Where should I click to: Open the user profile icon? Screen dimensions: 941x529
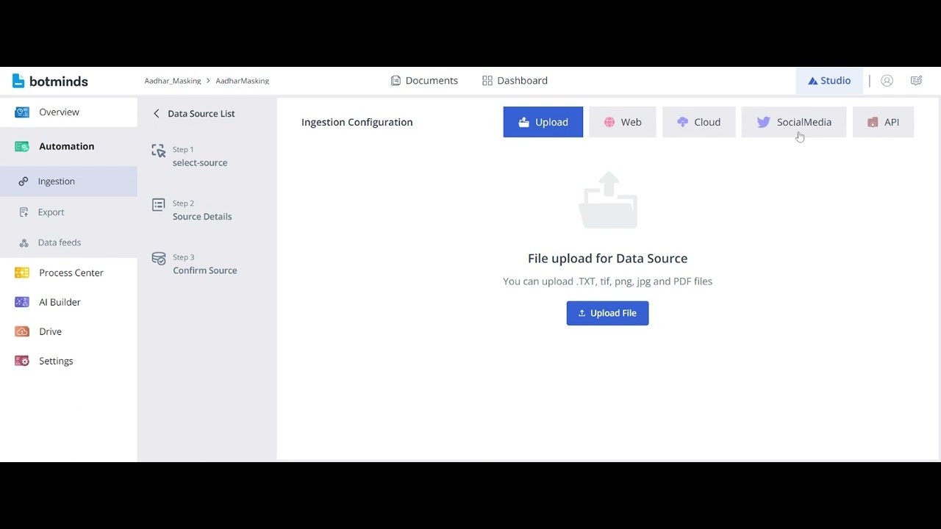point(887,81)
